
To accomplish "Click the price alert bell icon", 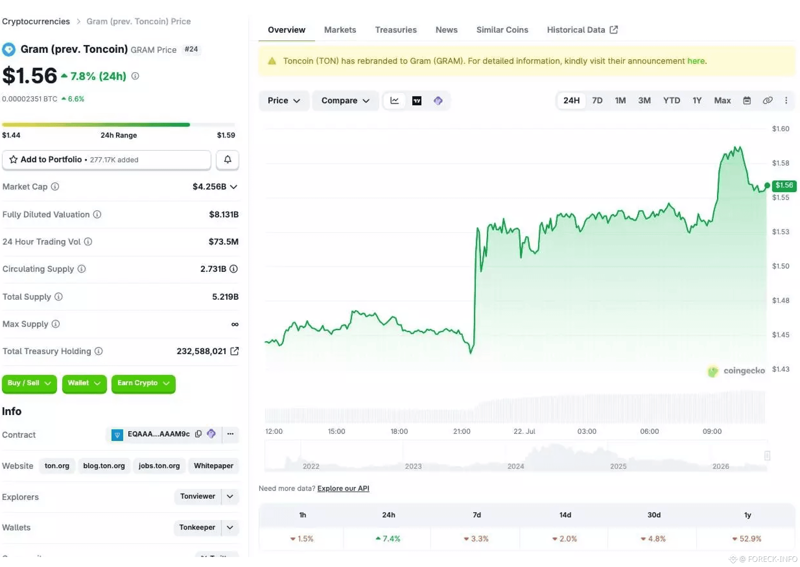I will tap(227, 160).
